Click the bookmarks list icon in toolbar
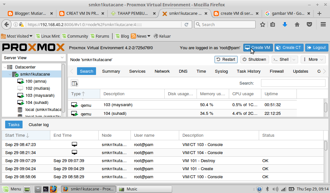This screenshot has width=330, height=193. (x=273, y=24)
